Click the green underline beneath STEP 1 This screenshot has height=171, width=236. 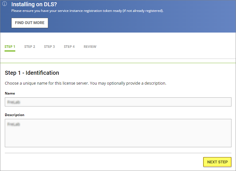pyautogui.click(x=10, y=51)
